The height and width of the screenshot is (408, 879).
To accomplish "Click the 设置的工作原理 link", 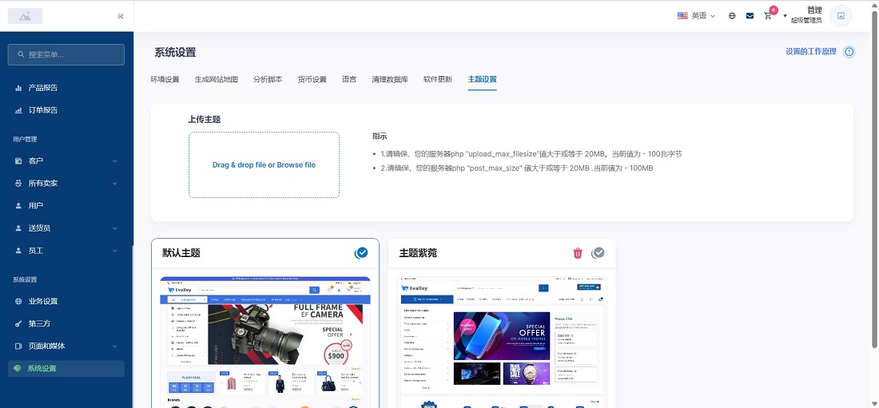I will point(810,52).
